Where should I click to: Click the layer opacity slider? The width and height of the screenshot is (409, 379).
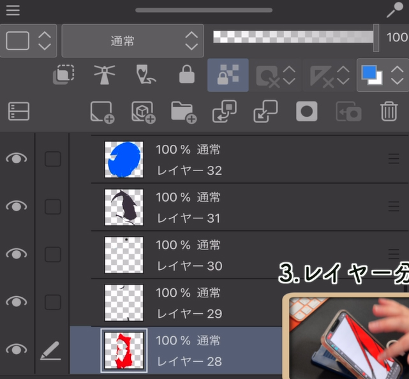(294, 37)
